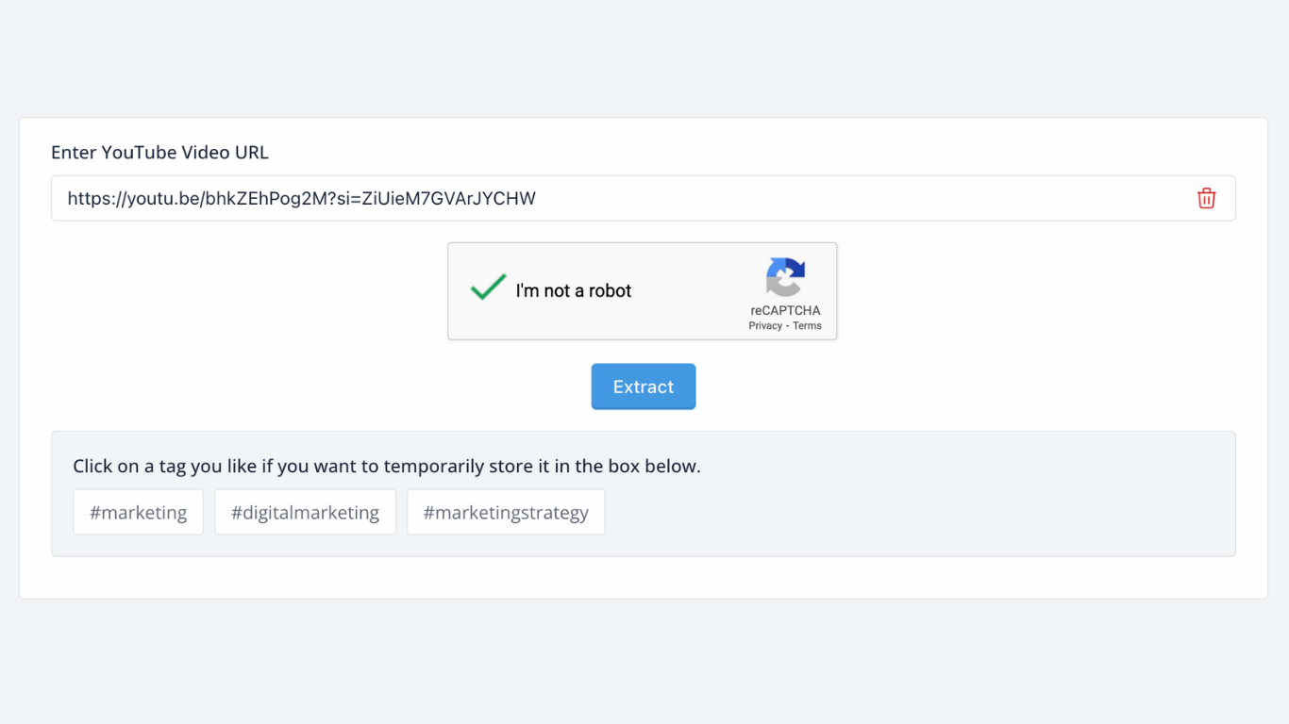1289x724 pixels.
Task: Click the reCAPTCHA logo icon
Action: [785, 277]
